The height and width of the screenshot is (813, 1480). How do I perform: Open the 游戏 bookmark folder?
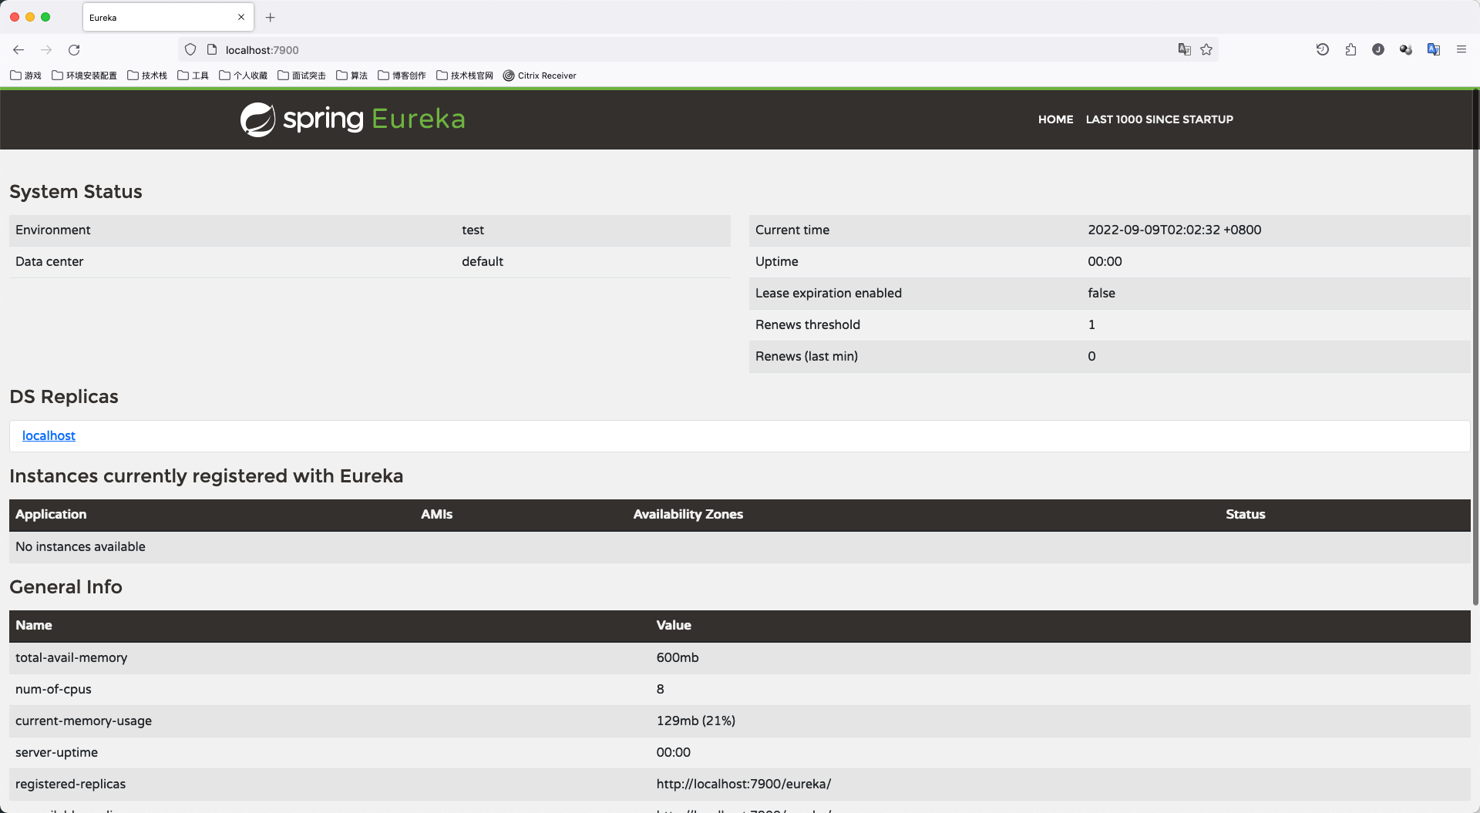pyautogui.click(x=26, y=76)
